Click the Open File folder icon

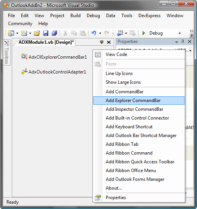37,33
